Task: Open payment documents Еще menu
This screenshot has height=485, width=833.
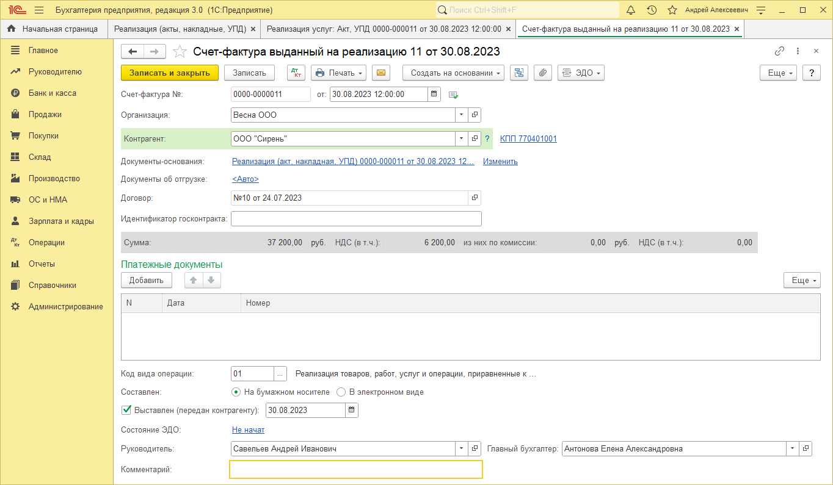Action: (x=802, y=281)
